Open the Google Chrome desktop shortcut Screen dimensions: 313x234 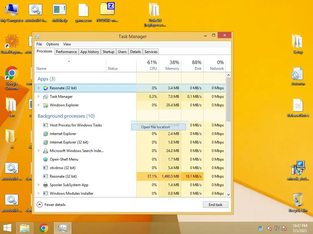click(12, 78)
